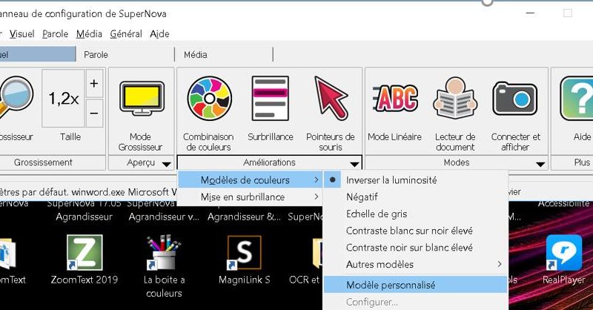
Task: Open the Lecteur de document icon
Action: click(455, 98)
